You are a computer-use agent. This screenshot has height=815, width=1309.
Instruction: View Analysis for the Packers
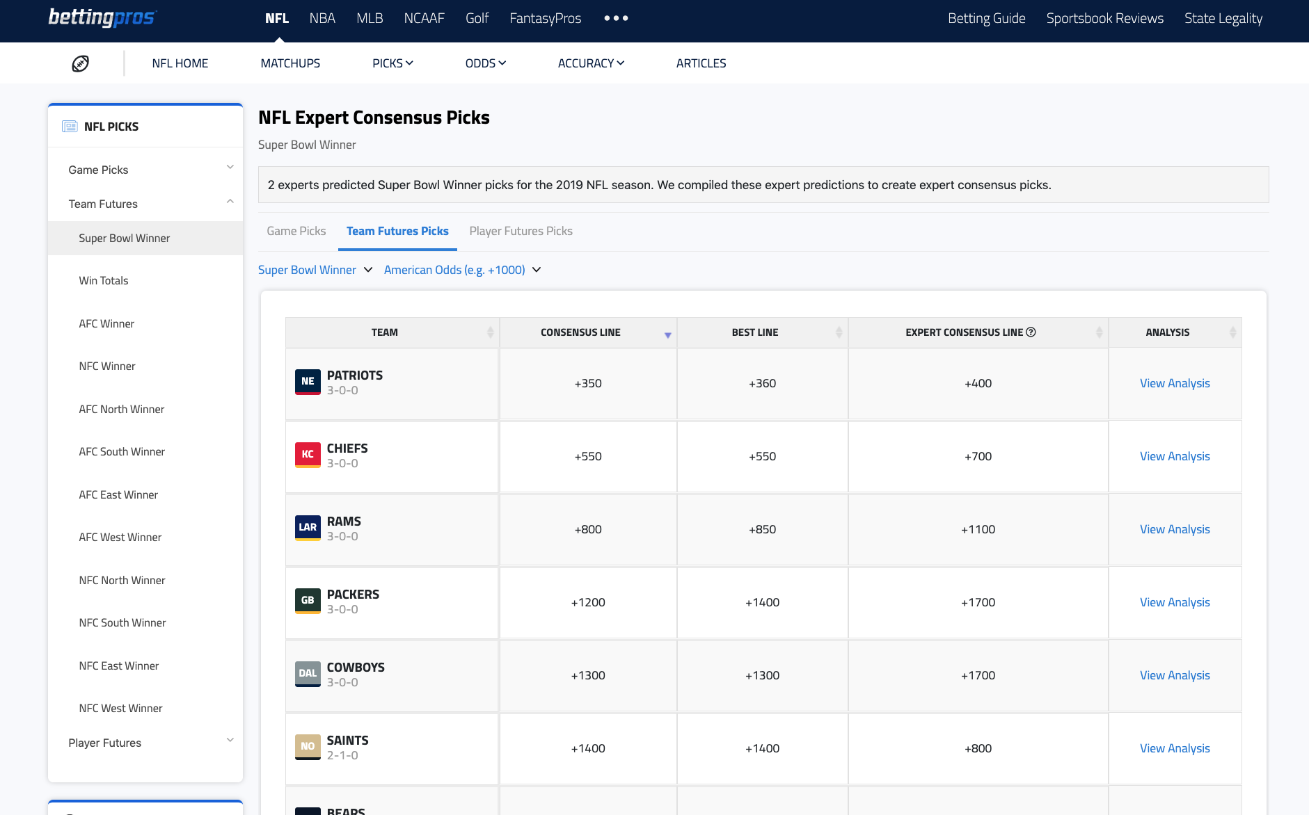coord(1175,602)
